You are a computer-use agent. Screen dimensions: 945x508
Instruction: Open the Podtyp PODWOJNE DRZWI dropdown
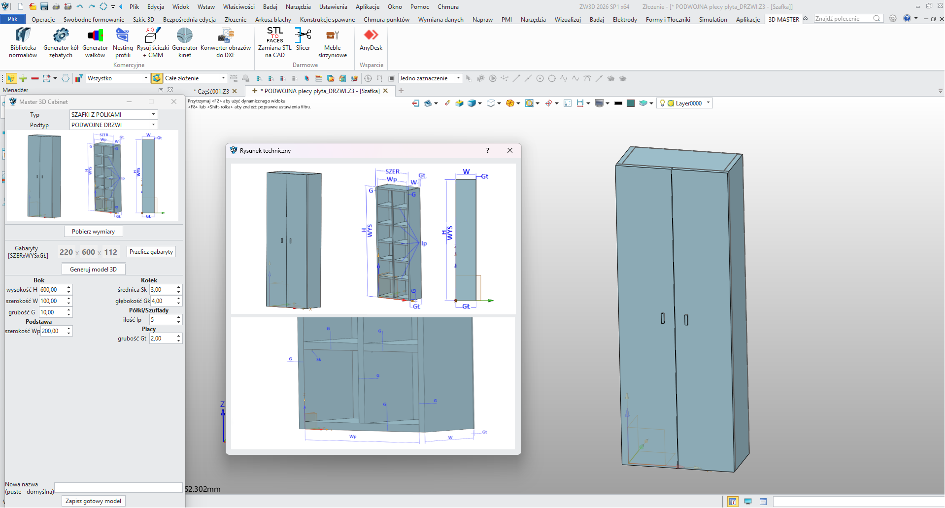pyautogui.click(x=153, y=125)
